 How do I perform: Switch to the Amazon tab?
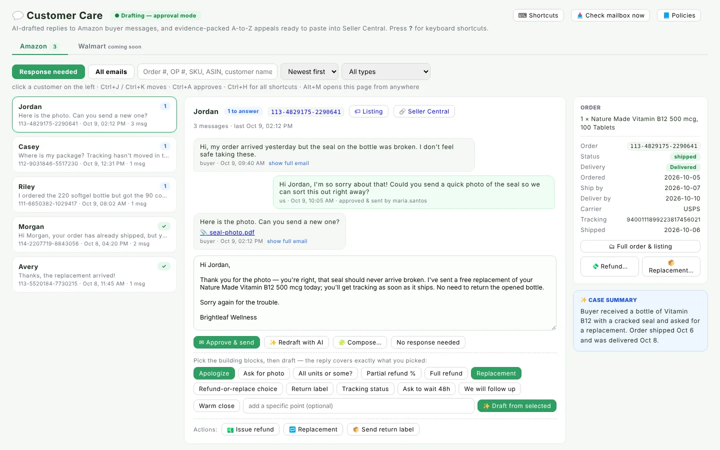coord(39,46)
